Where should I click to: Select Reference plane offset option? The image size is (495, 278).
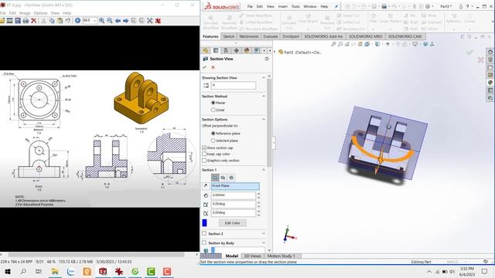(x=213, y=134)
